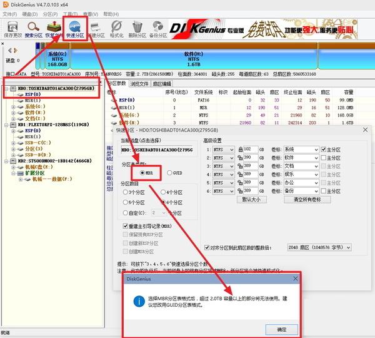Select the MBR partition table radio button
The height and width of the screenshot is (338, 375).
click(x=146, y=173)
